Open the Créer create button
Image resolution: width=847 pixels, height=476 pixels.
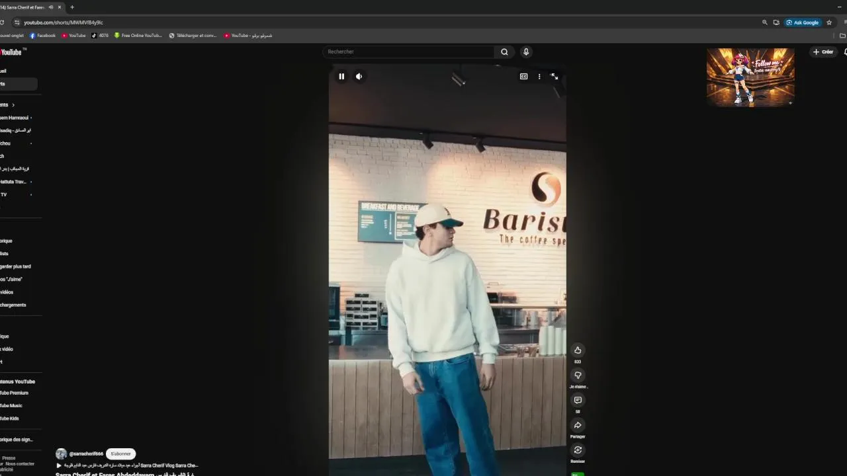823,52
